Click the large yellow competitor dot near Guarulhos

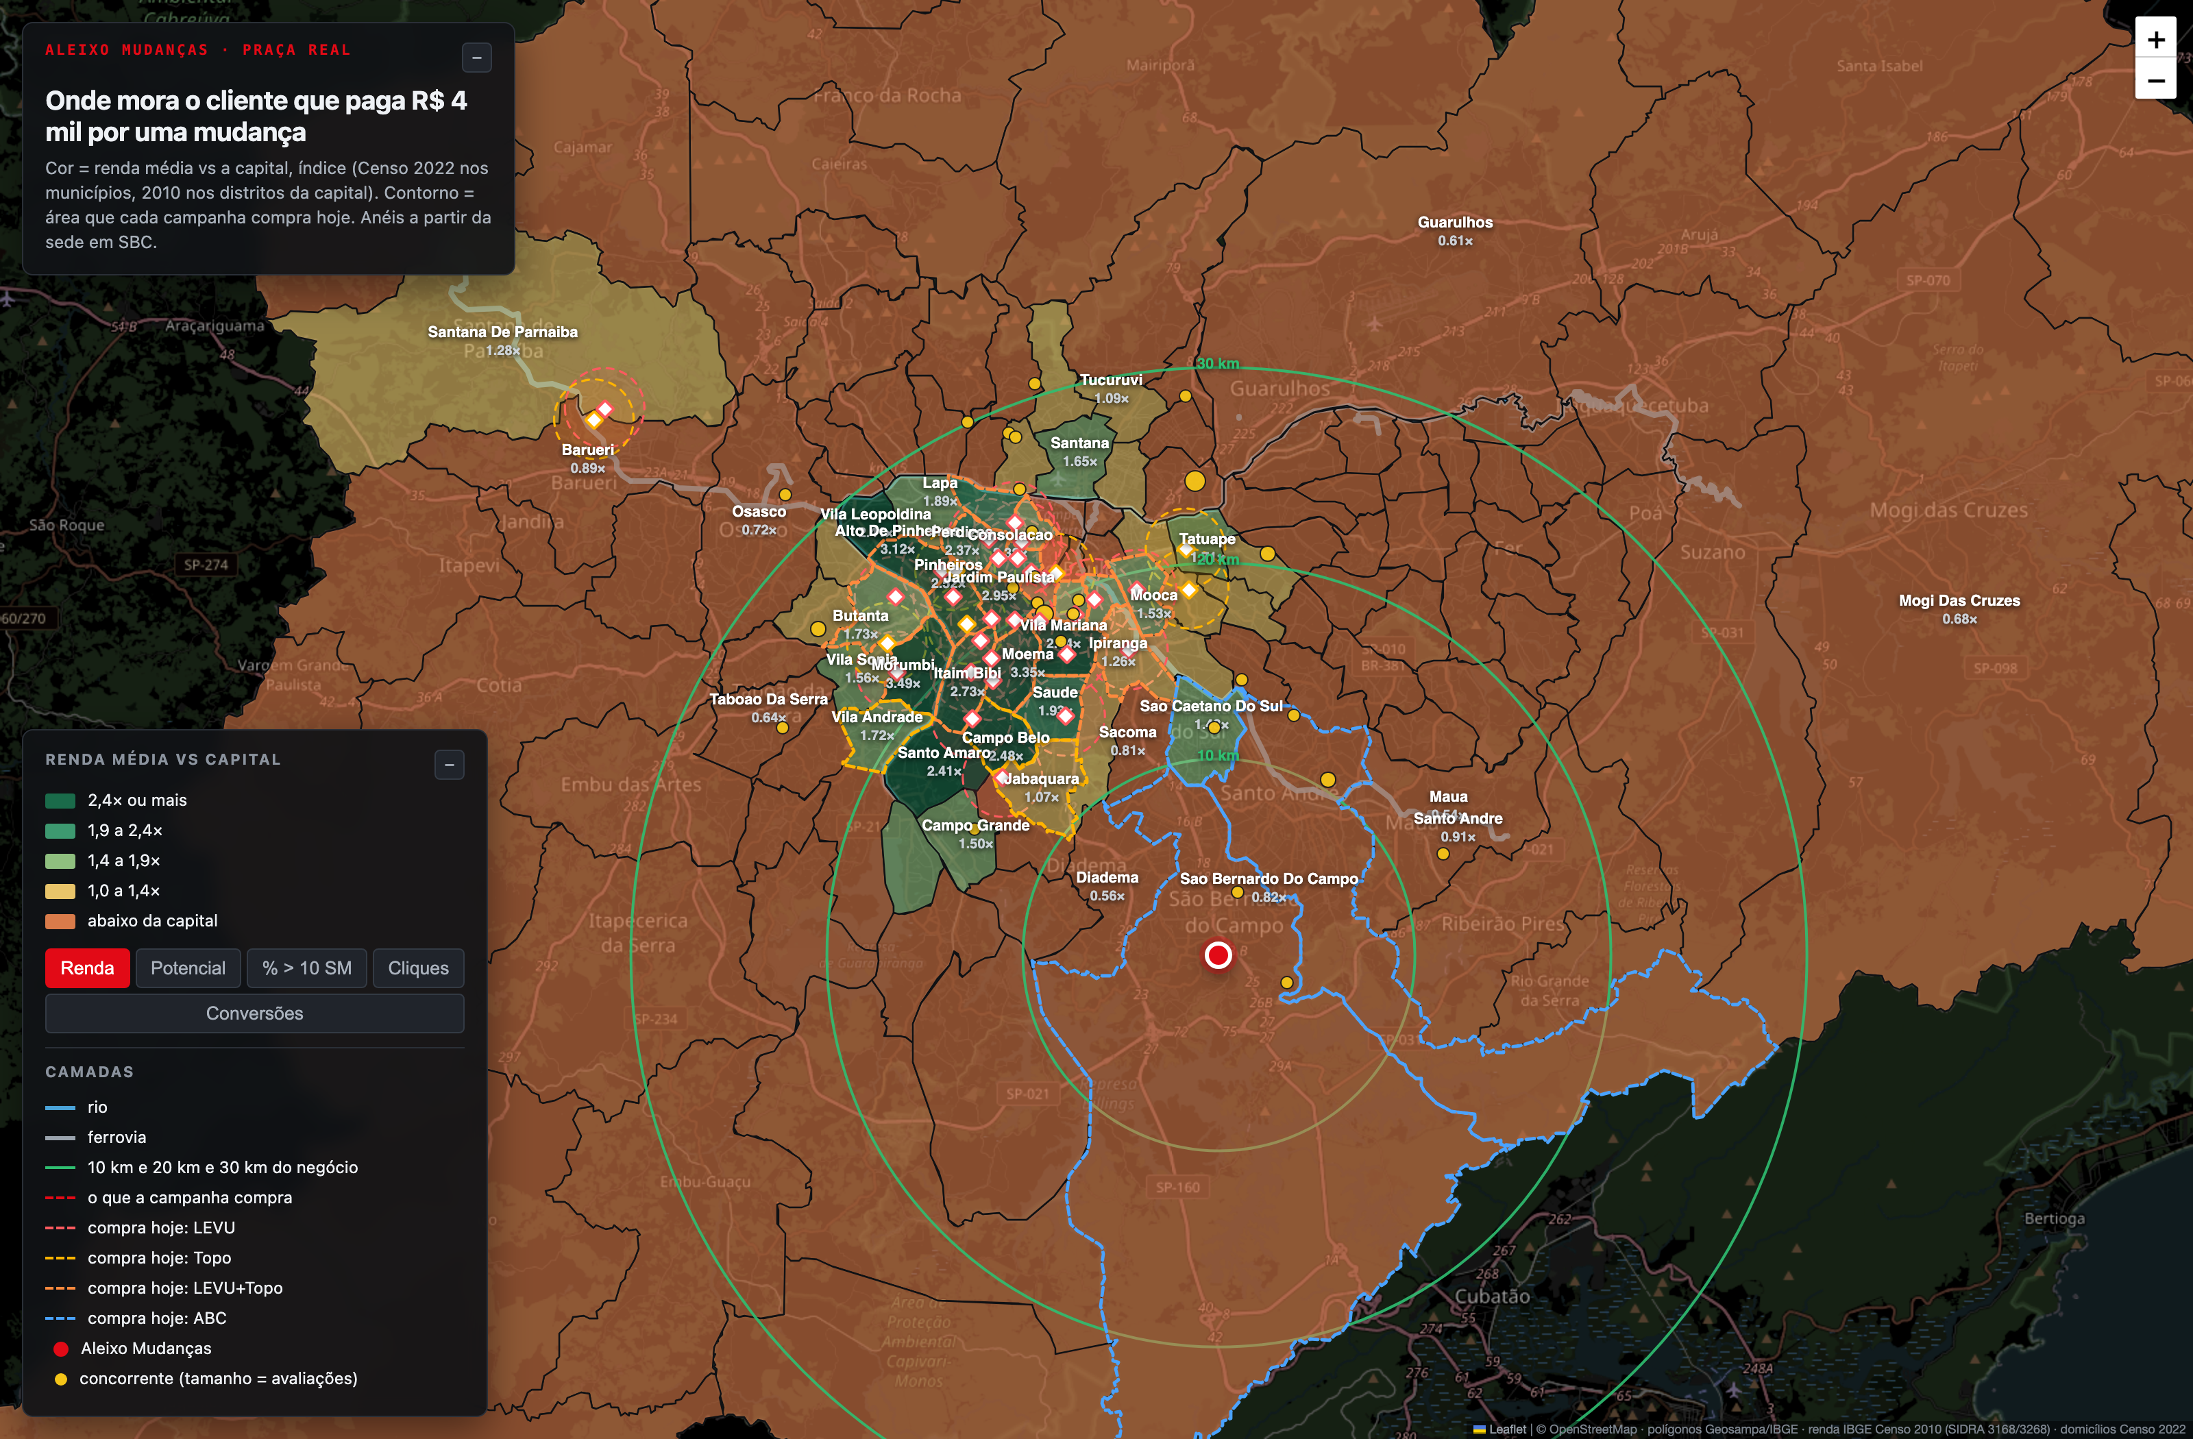1195,481
